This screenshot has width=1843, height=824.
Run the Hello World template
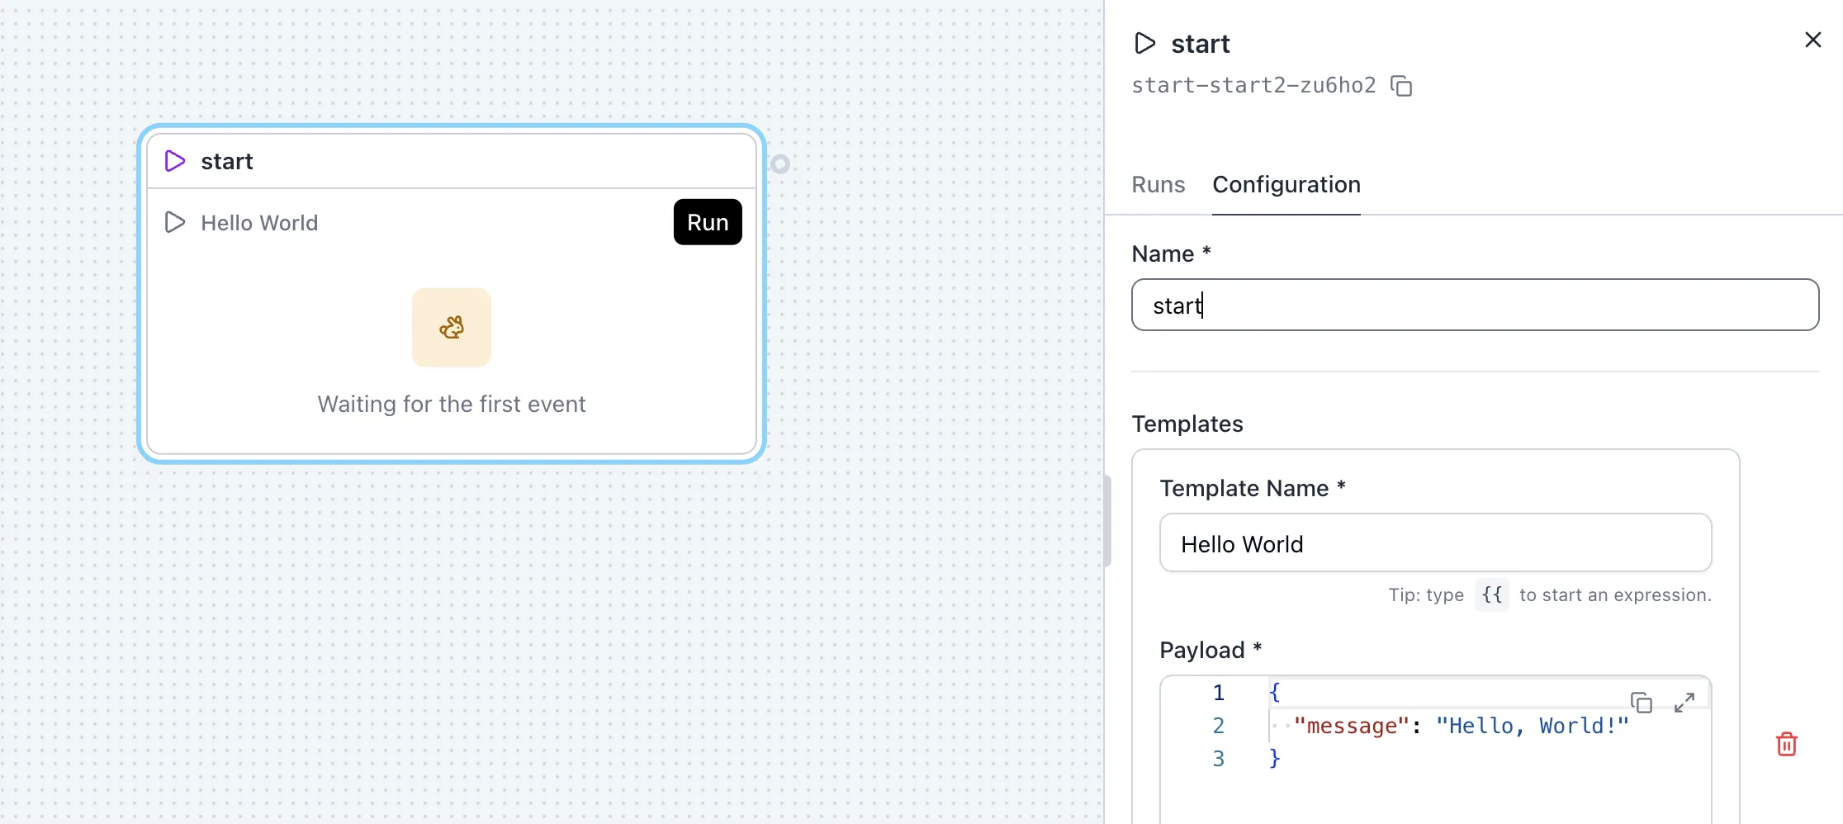pyautogui.click(x=707, y=222)
